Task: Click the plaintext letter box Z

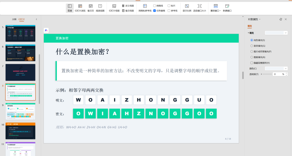Action: point(127,100)
